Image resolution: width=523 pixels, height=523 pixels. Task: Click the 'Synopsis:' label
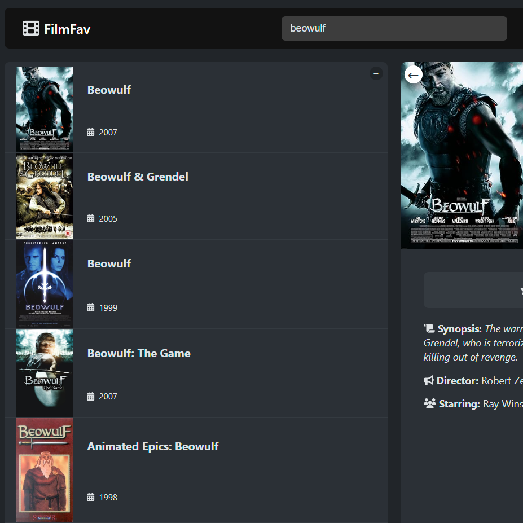point(459,329)
